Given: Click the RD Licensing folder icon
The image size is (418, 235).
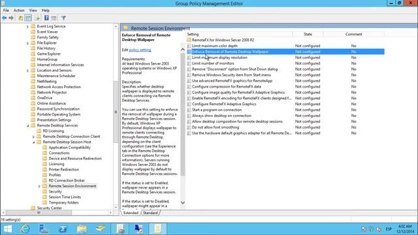Looking at the screenshot, I should tap(39, 131).
